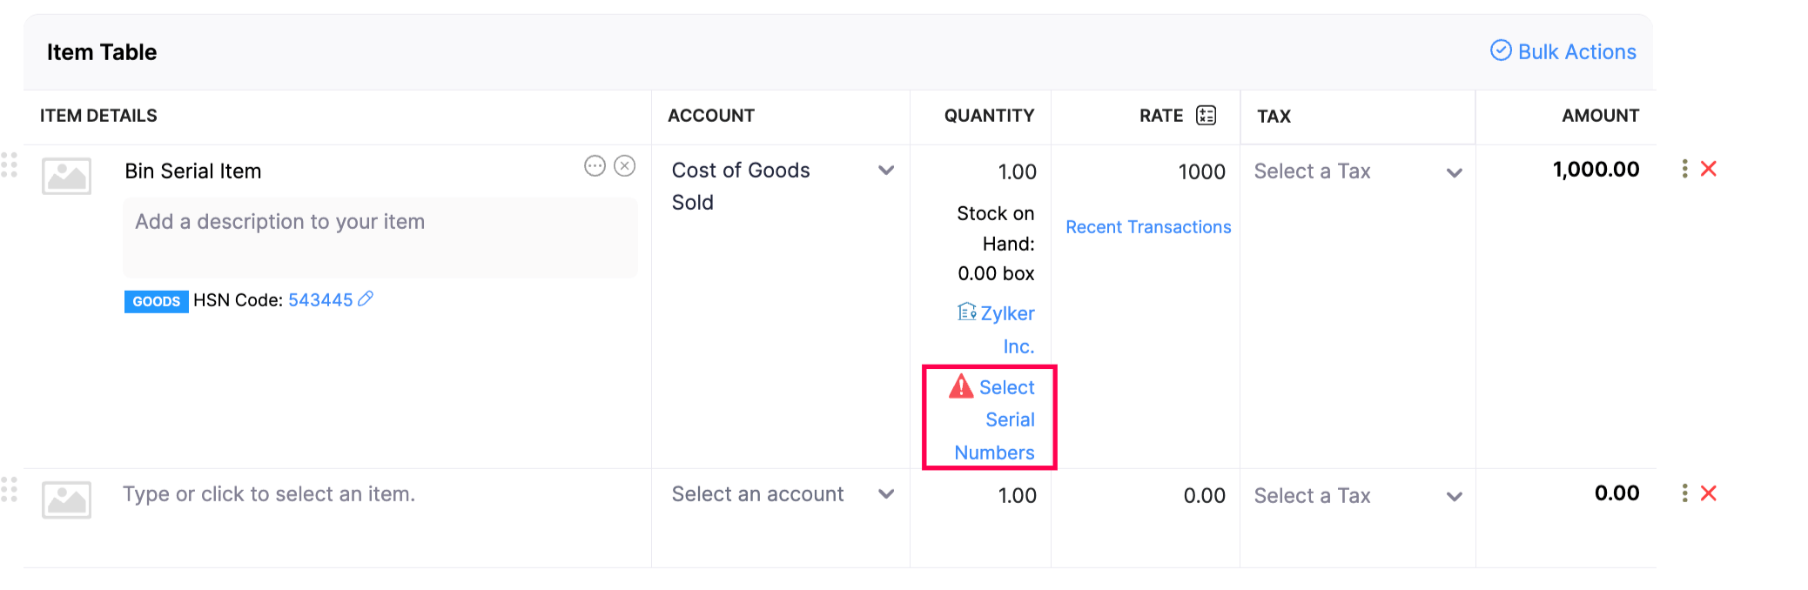
Task: Click the item description text field
Action: (x=380, y=237)
